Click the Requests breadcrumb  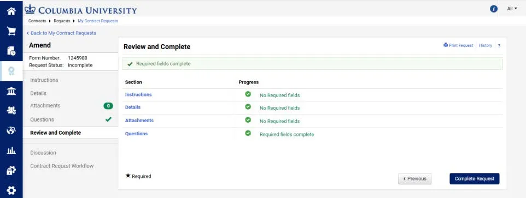(62, 21)
